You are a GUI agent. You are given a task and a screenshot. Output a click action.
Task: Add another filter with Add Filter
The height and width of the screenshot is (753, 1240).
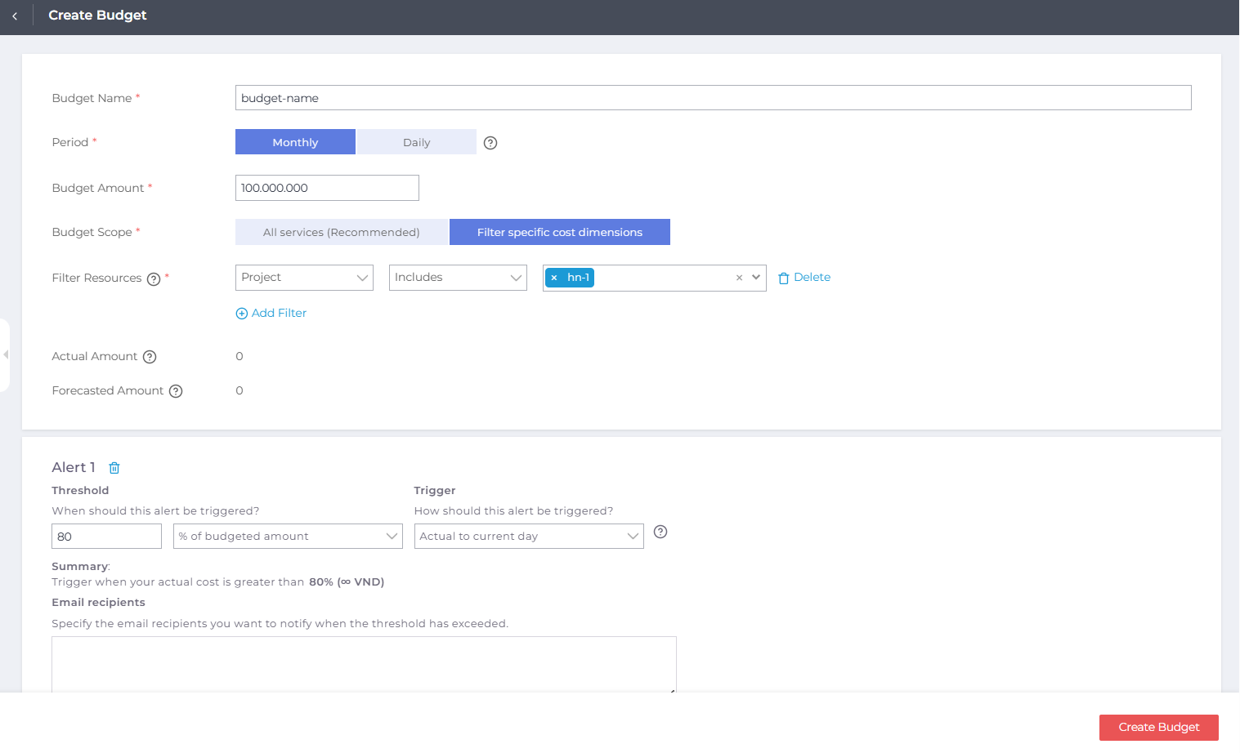271,314
